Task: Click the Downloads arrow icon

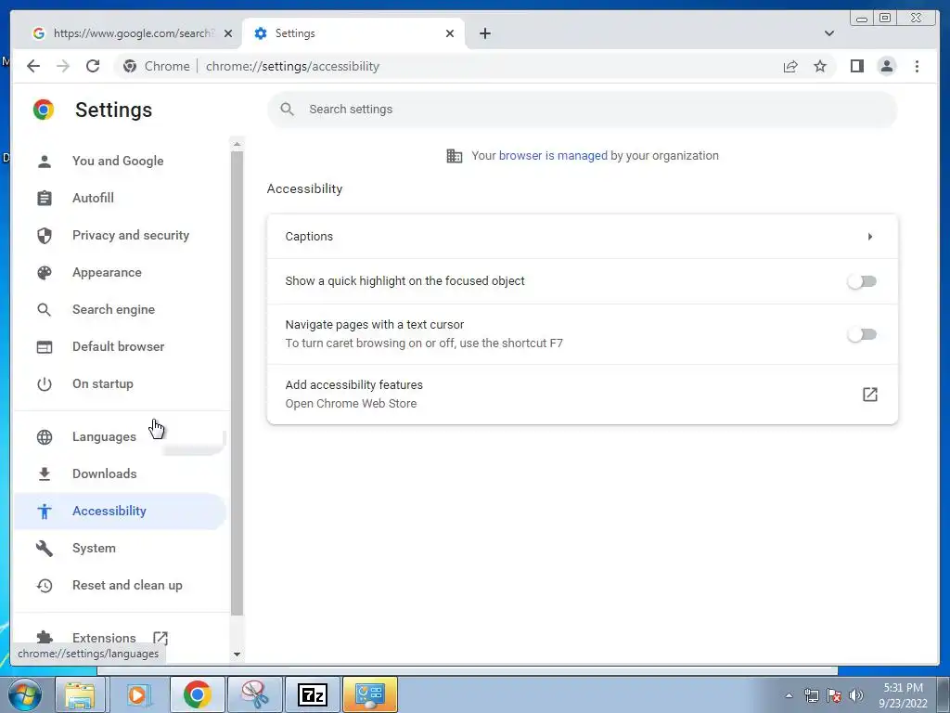Action: coord(45,474)
